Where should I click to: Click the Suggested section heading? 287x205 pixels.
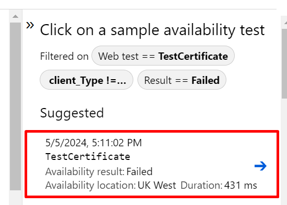(72, 113)
